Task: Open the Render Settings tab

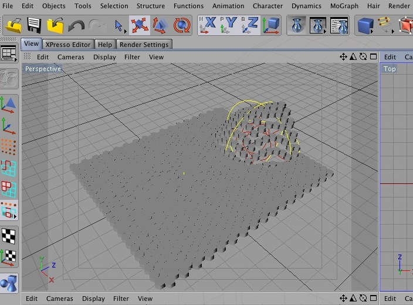Action: point(144,45)
